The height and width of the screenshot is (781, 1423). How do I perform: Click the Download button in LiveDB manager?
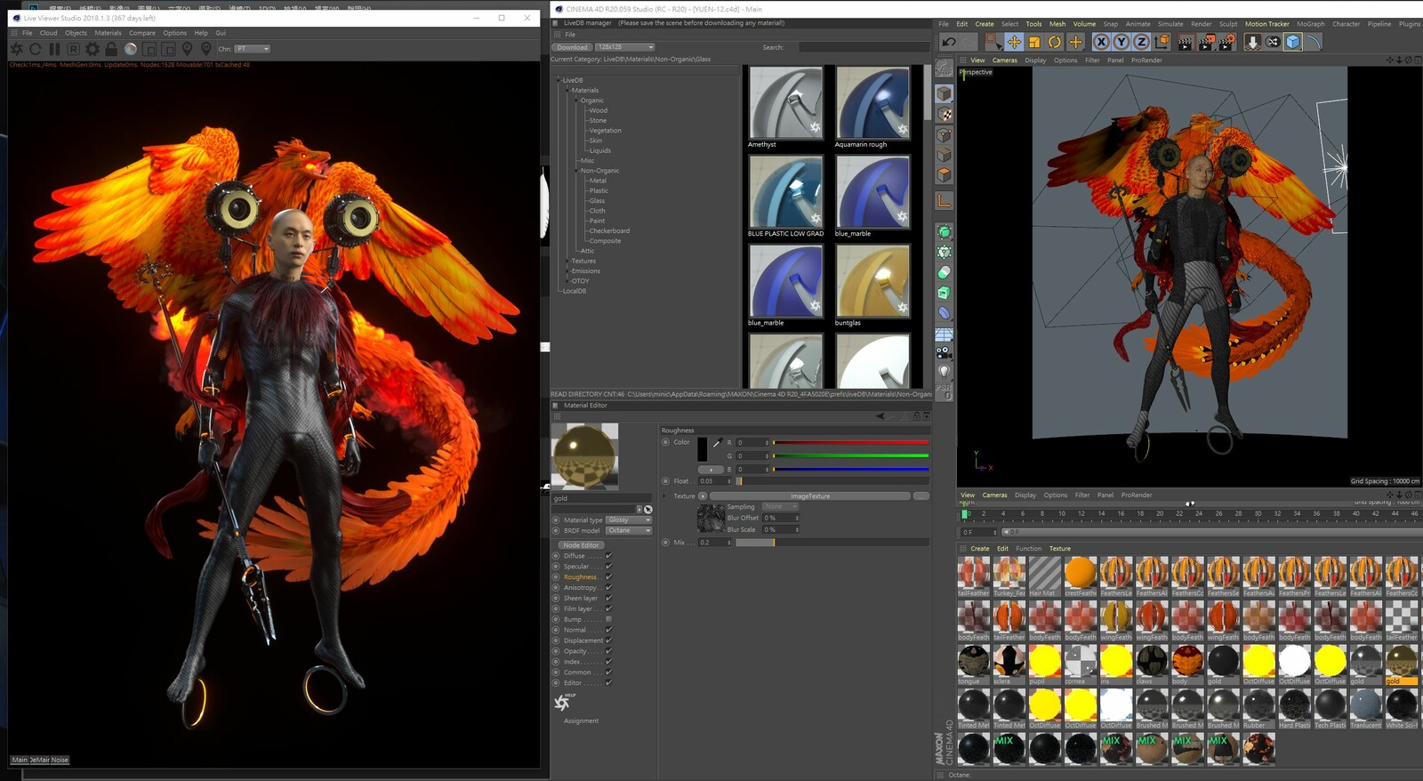point(572,47)
